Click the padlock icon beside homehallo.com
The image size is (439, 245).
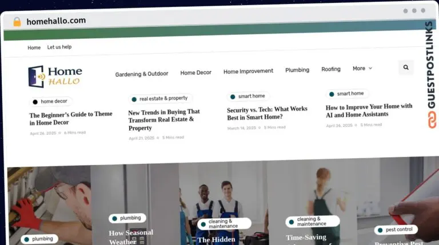17,22
